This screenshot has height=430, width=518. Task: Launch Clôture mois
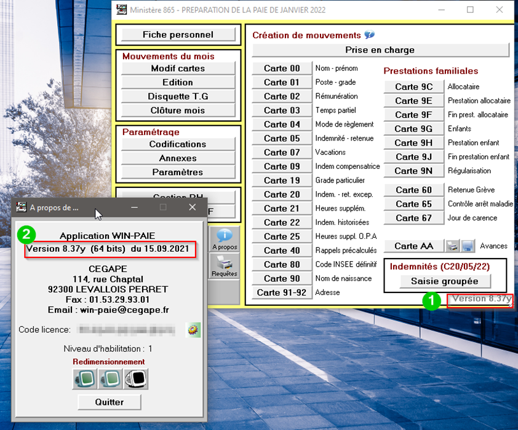(x=178, y=111)
